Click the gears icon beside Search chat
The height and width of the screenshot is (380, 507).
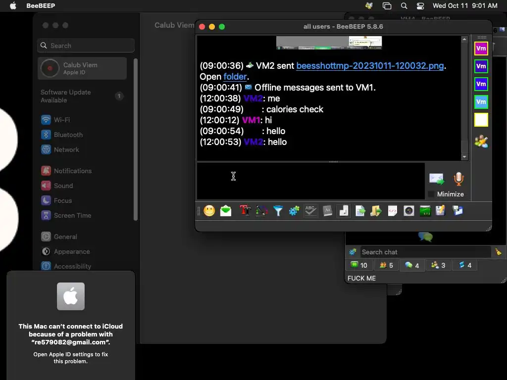coord(353,252)
